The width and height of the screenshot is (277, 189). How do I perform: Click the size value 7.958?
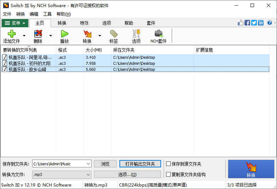click(x=90, y=63)
